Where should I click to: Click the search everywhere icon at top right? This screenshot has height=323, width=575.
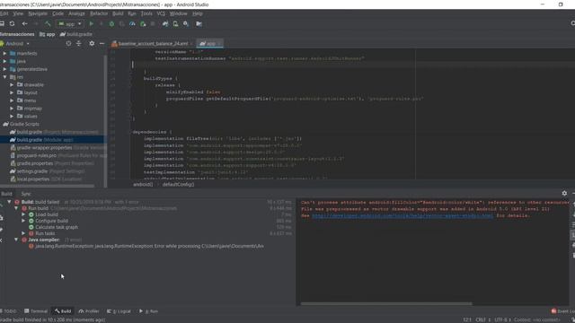coord(573,23)
